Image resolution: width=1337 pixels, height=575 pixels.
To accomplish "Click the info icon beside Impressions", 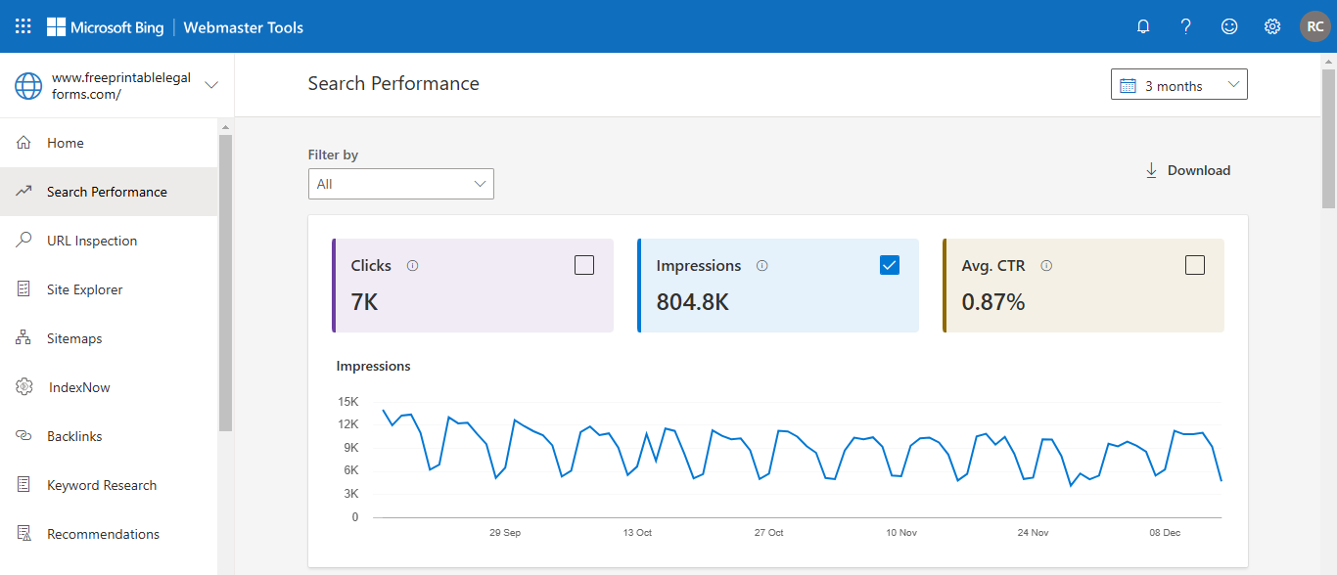I will click(x=762, y=266).
